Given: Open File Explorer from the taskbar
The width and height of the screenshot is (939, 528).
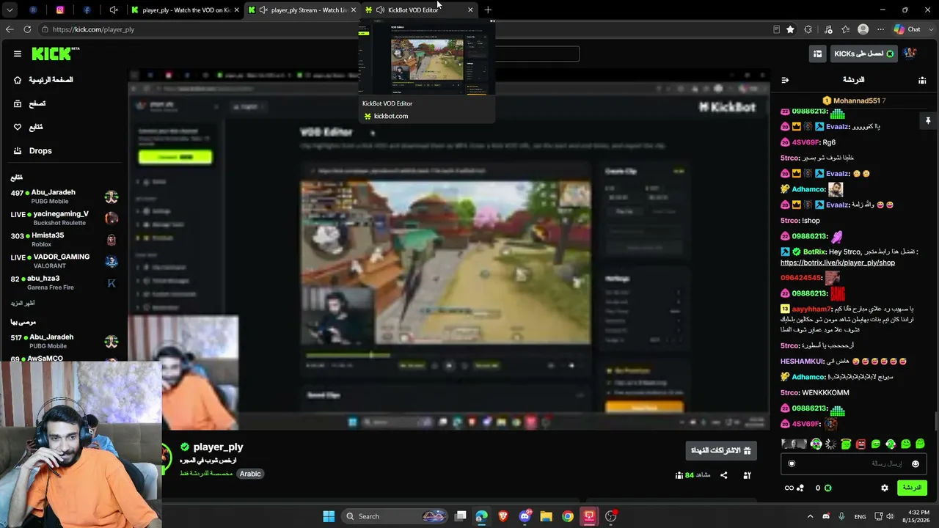Looking at the screenshot, I should pyautogui.click(x=547, y=516).
